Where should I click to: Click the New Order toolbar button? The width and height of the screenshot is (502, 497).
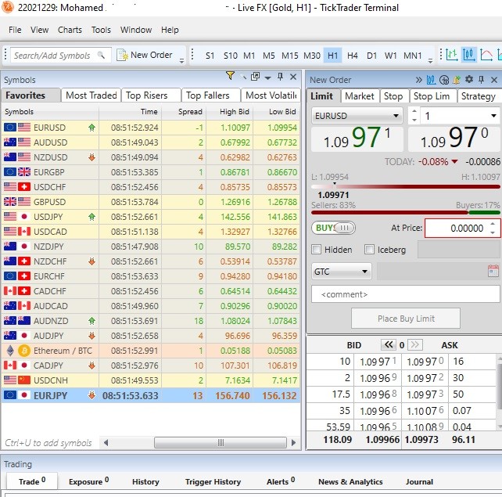[145, 55]
